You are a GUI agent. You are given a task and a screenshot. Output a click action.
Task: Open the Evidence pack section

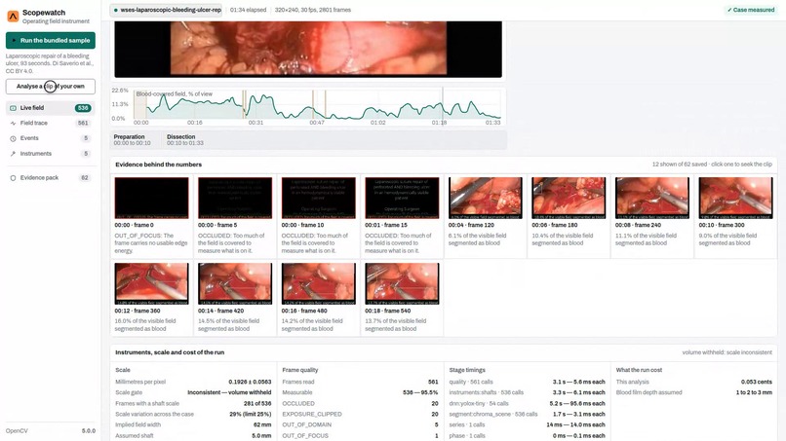point(51,178)
